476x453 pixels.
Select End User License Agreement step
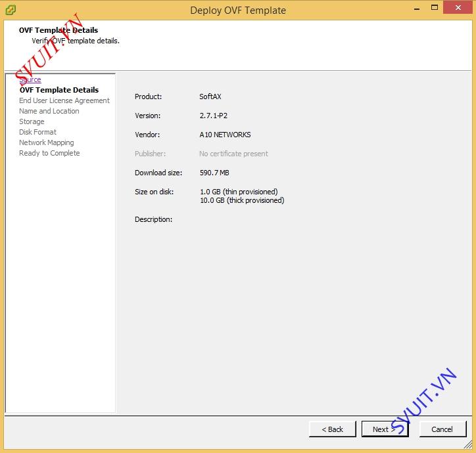click(64, 100)
